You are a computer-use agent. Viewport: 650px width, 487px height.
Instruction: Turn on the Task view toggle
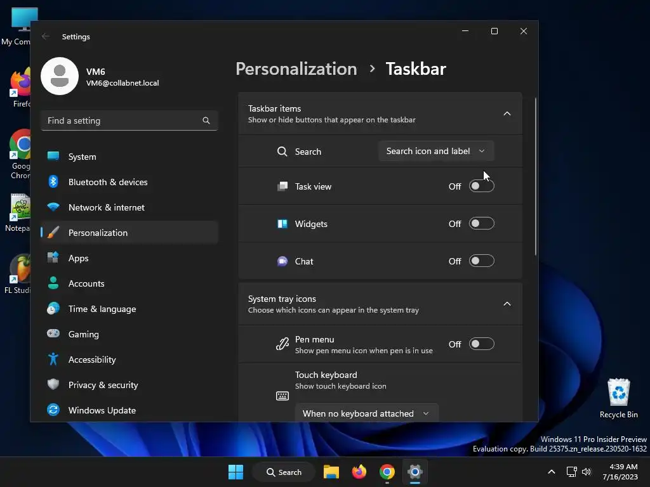click(x=482, y=186)
